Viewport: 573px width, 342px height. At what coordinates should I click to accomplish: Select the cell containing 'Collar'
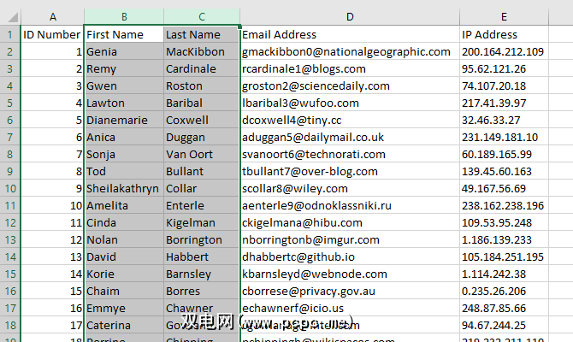tap(202, 189)
